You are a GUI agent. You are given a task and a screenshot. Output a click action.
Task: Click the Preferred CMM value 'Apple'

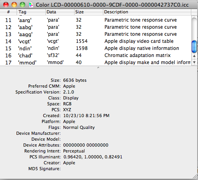click(x=69, y=86)
